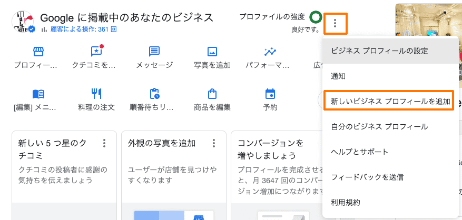The width and height of the screenshot is (462, 220).
Task: Select 商品を編集 shopping bag icon
Action: [x=212, y=94]
